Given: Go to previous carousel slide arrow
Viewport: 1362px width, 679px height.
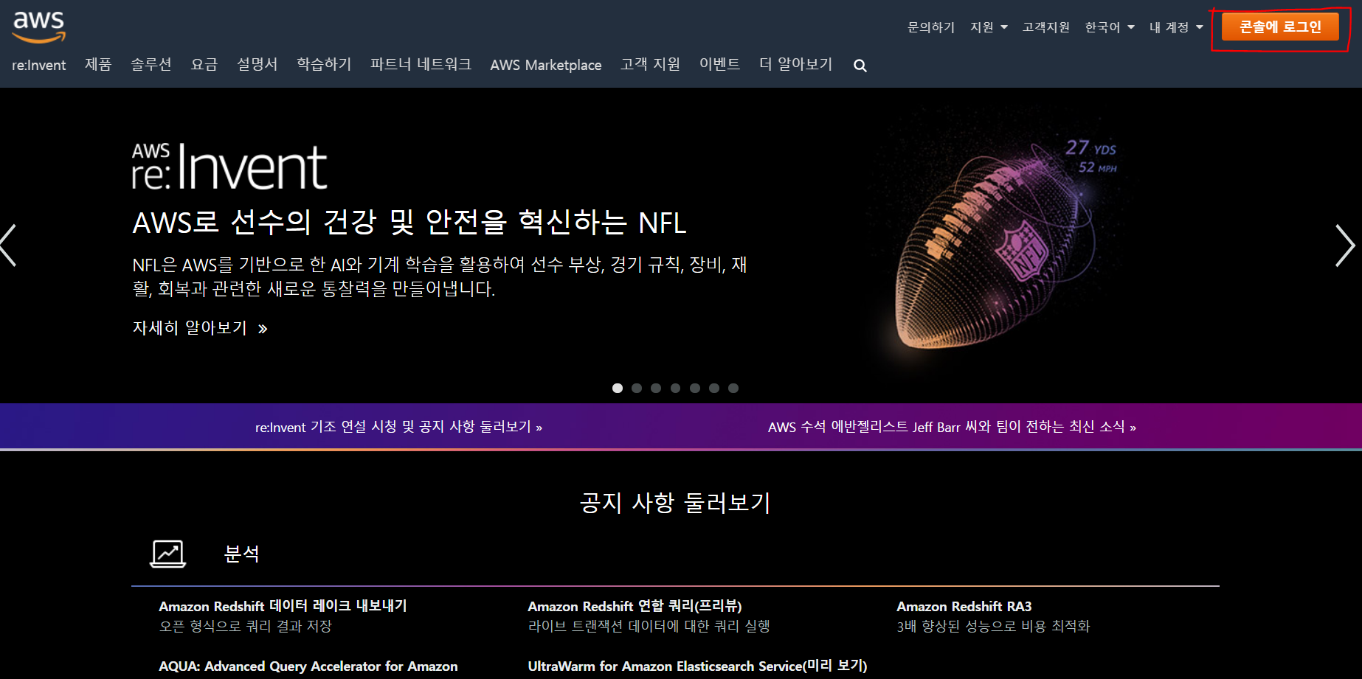Looking at the screenshot, I should [8, 246].
